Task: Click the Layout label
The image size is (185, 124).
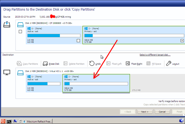Action: [175, 64]
